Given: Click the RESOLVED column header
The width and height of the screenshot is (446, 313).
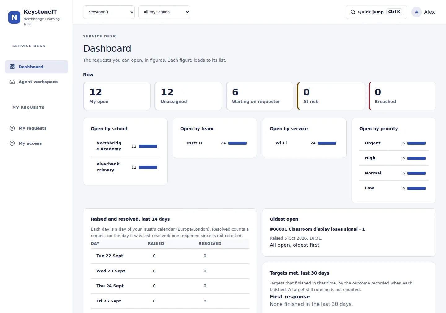Looking at the screenshot, I should [210, 244].
